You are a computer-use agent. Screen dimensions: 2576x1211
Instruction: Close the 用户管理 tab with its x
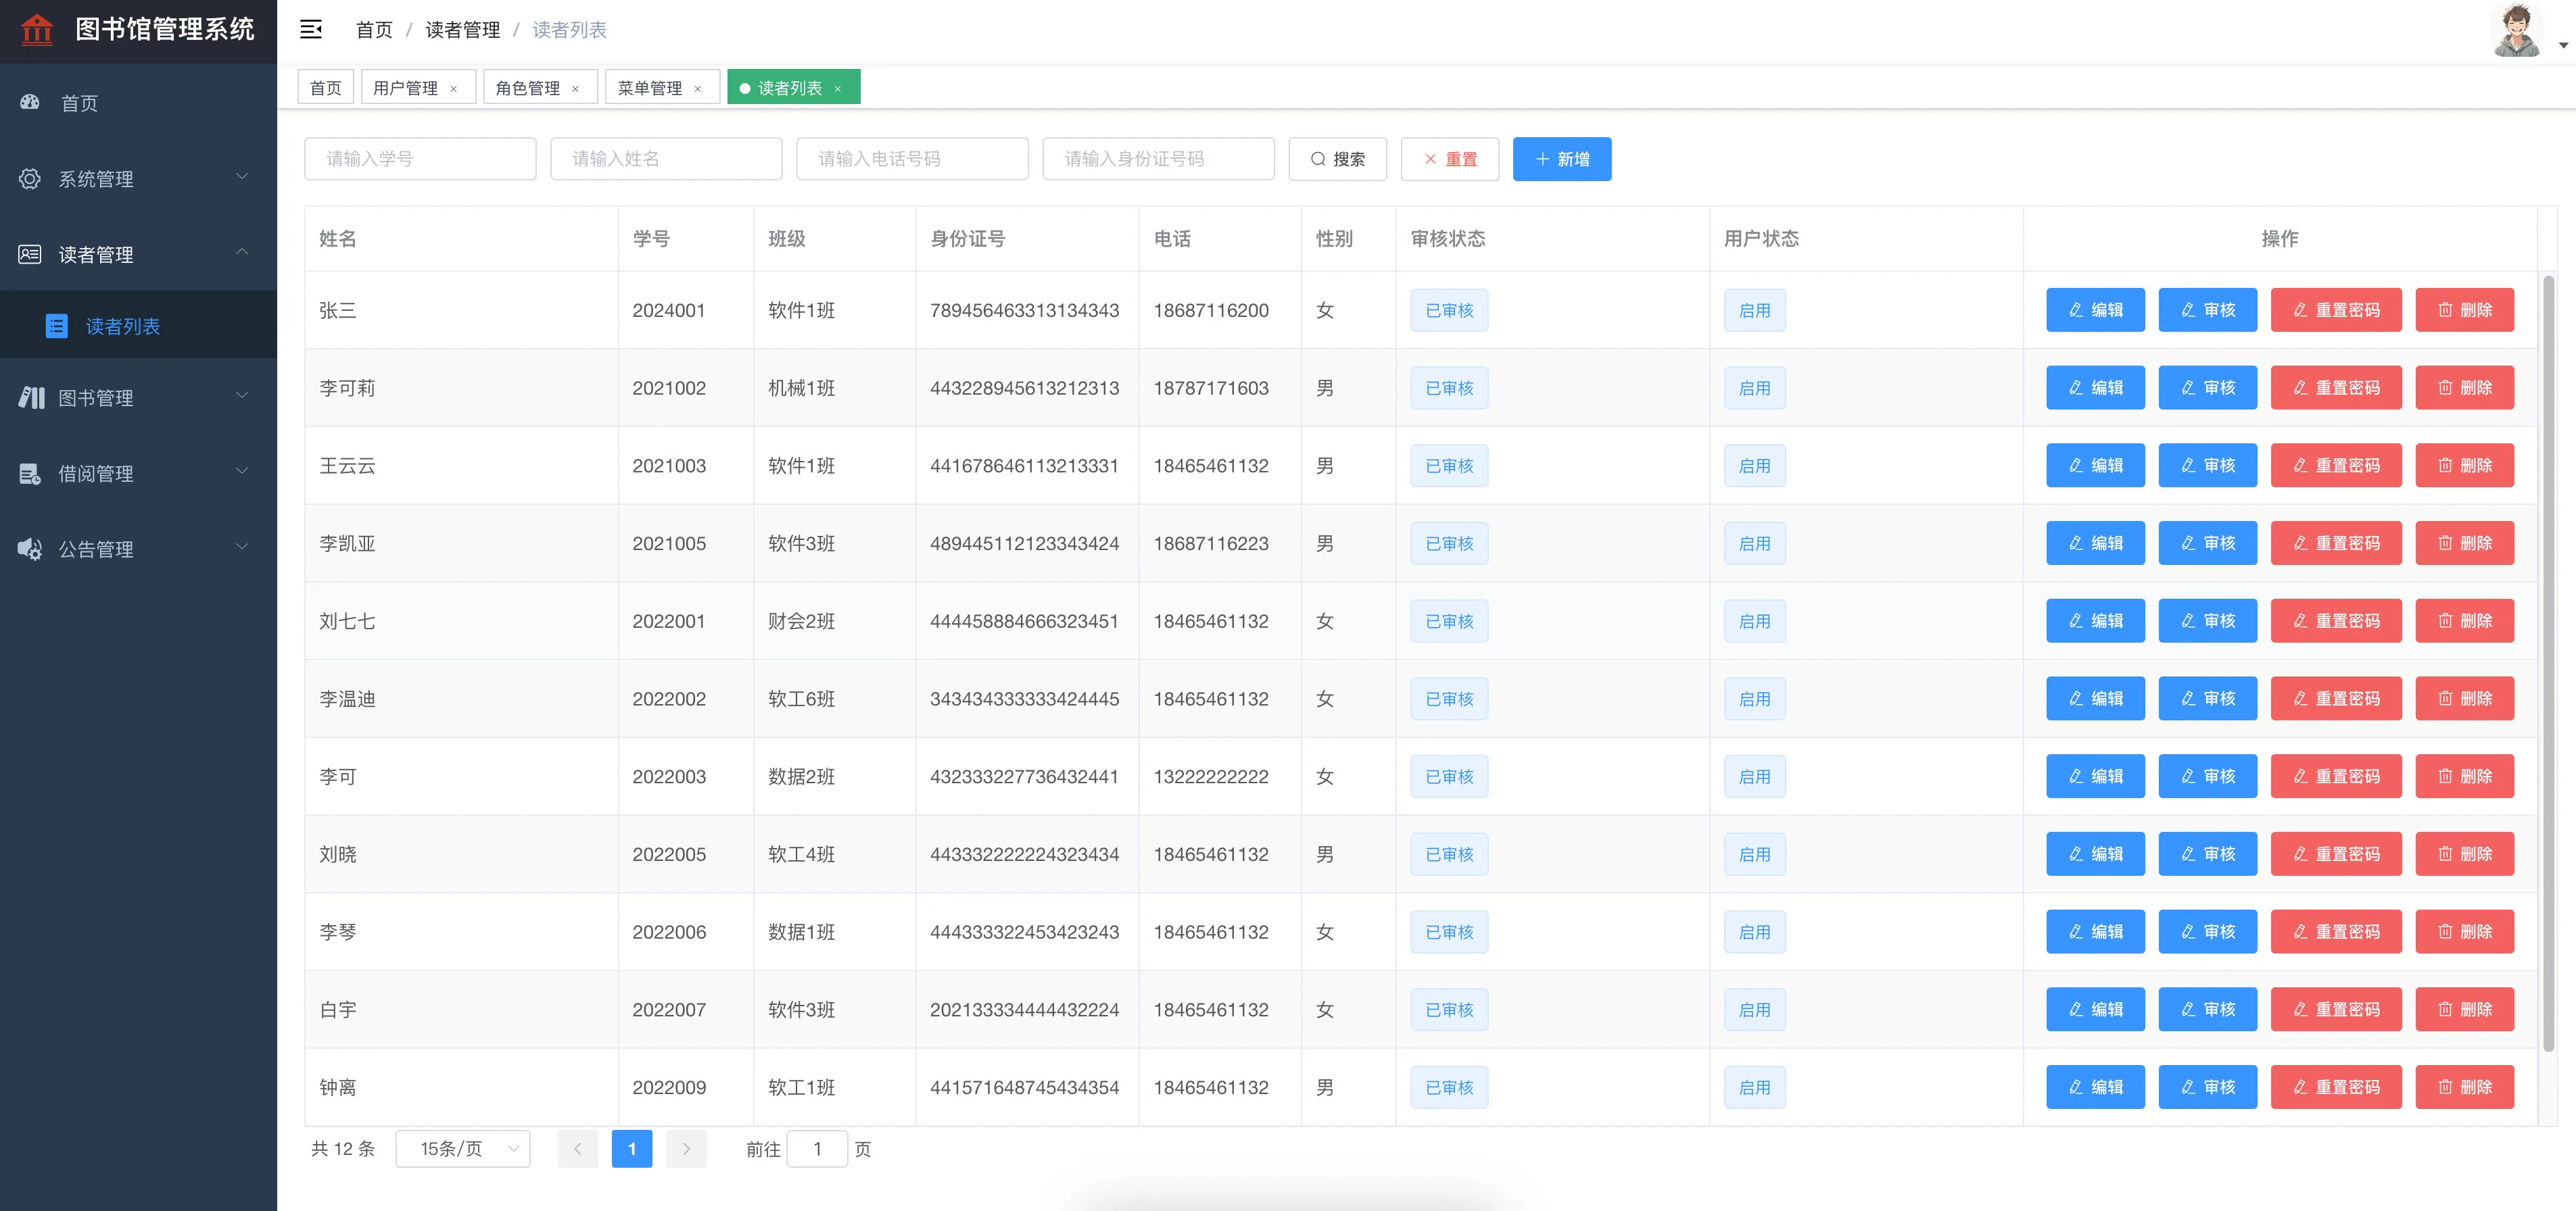(x=454, y=89)
